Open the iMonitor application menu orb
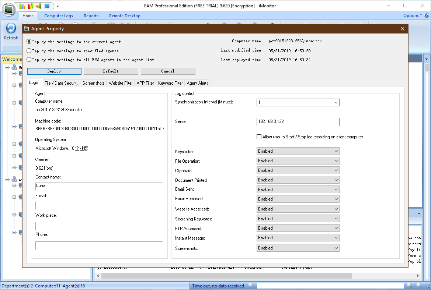Image resolution: width=431 pixels, height=290 pixels. (8, 9)
